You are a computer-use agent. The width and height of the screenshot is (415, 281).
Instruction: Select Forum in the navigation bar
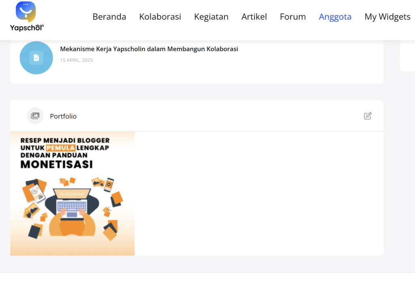click(x=293, y=17)
